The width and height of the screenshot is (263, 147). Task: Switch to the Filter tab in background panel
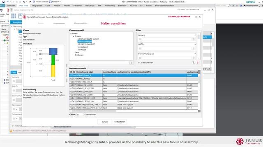pyautogui.click(x=14, y=73)
